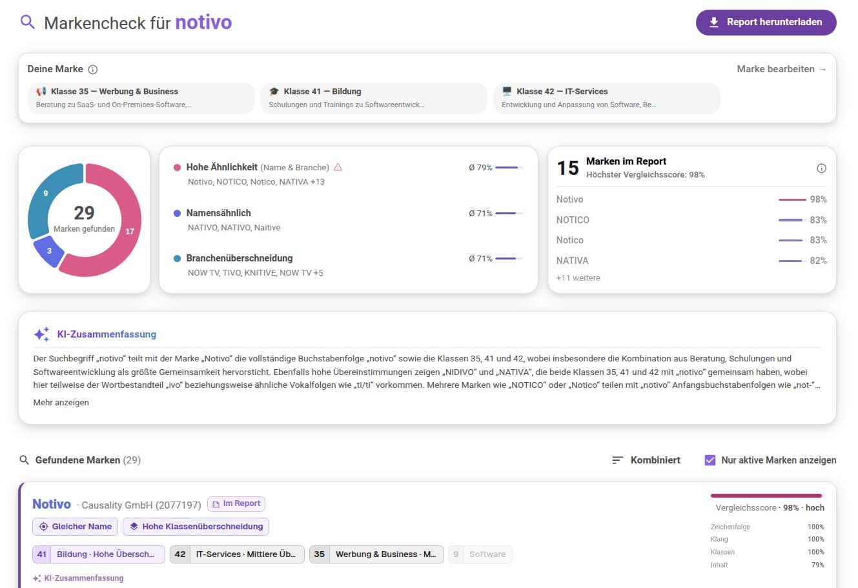This screenshot has width=858, height=588.
Task: Click the download arrow icon in the report button
Action: (x=714, y=23)
